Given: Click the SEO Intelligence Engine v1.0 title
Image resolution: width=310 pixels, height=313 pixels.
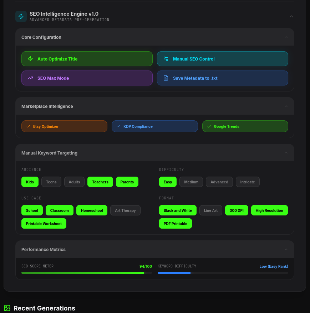Looking at the screenshot, I should [64, 14].
